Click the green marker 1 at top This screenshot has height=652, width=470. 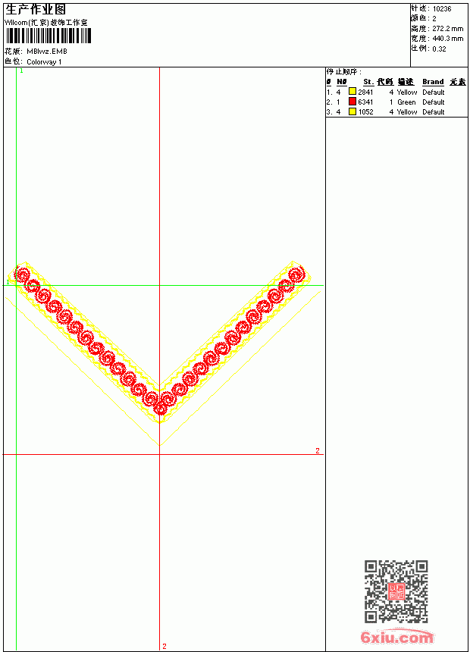pyautogui.click(x=22, y=71)
